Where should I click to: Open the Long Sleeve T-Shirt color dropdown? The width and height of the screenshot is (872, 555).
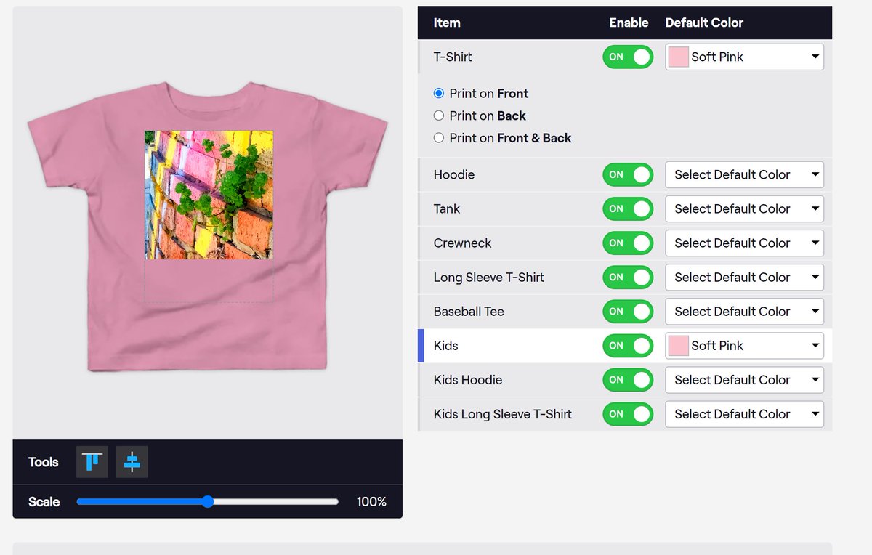(x=743, y=277)
